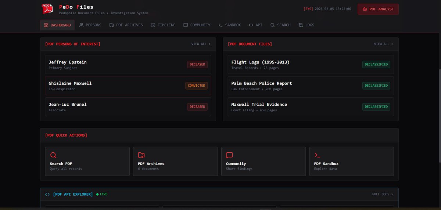Click View All for Document Files
The height and width of the screenshot is (210, 441).
click(383, 44)
